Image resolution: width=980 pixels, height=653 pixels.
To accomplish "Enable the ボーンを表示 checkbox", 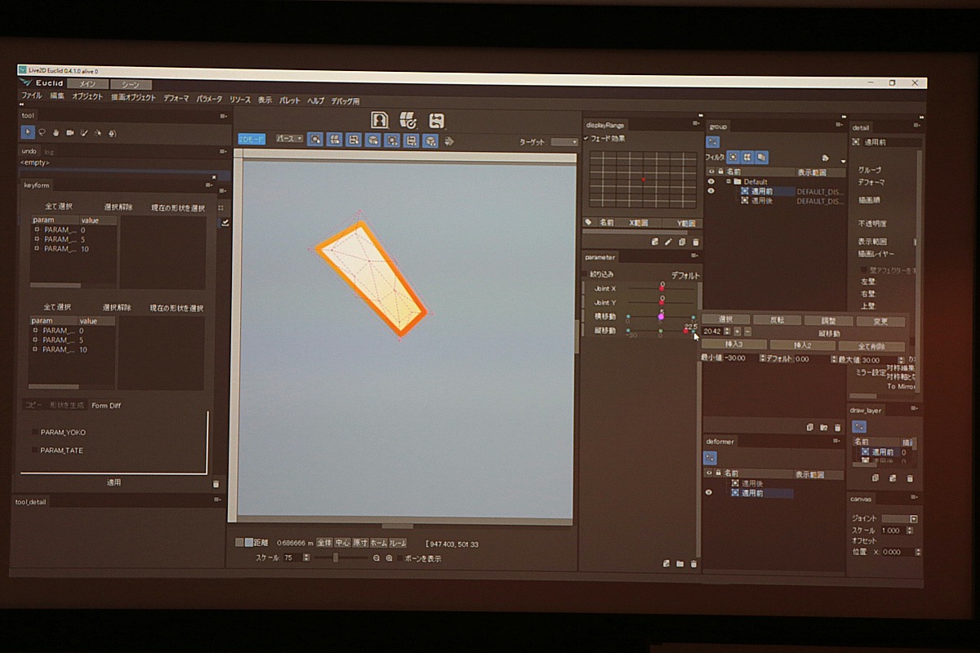I will pyautogui.click(x=401, y=558).
